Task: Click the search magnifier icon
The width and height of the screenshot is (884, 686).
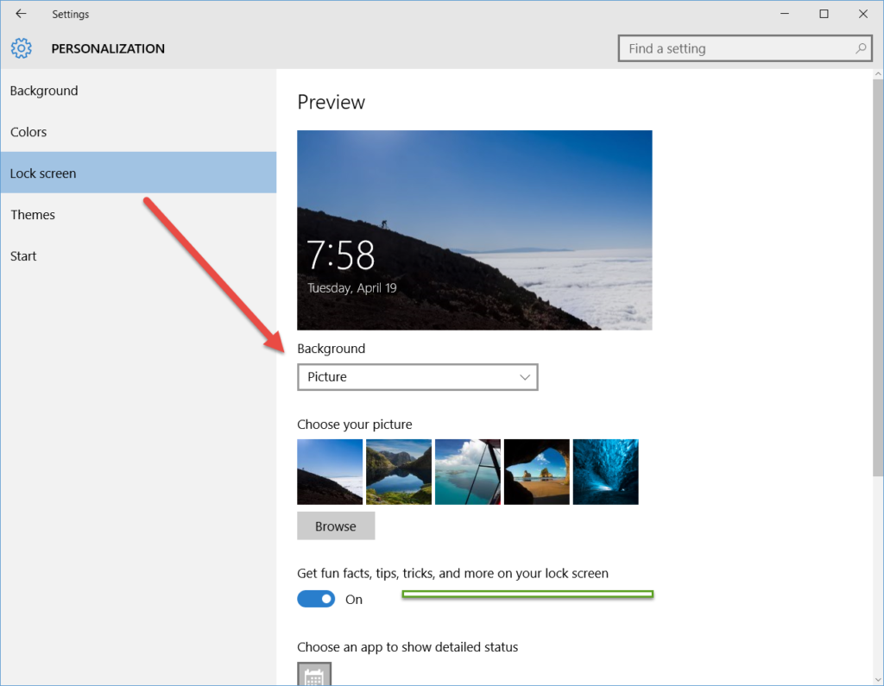Action: (x=861, y=48)
